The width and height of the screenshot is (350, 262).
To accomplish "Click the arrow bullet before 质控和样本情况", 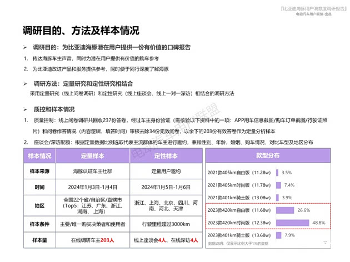I will (26, 110).
